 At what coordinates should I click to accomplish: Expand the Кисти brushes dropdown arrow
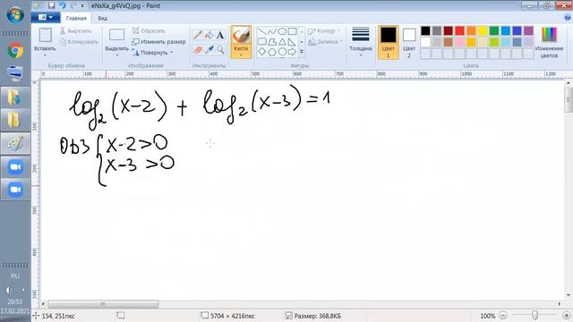[x=241, y=55]
